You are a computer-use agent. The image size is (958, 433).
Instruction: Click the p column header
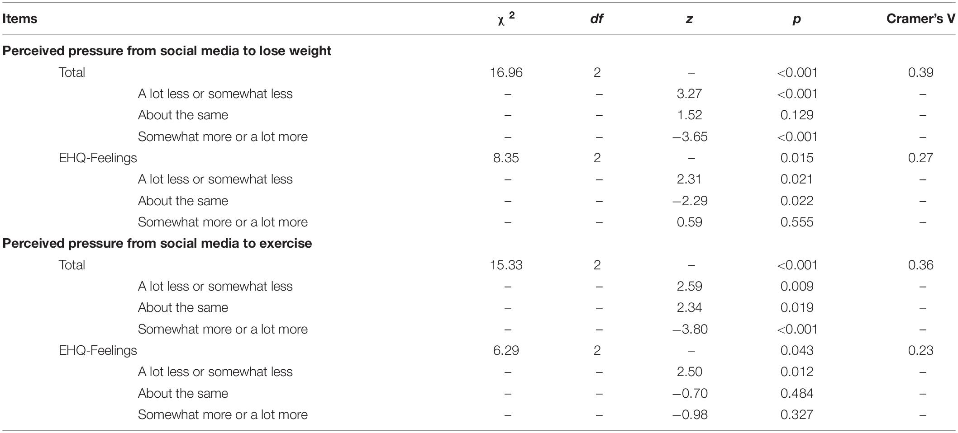pyautogui.click(x=797, y=19)
